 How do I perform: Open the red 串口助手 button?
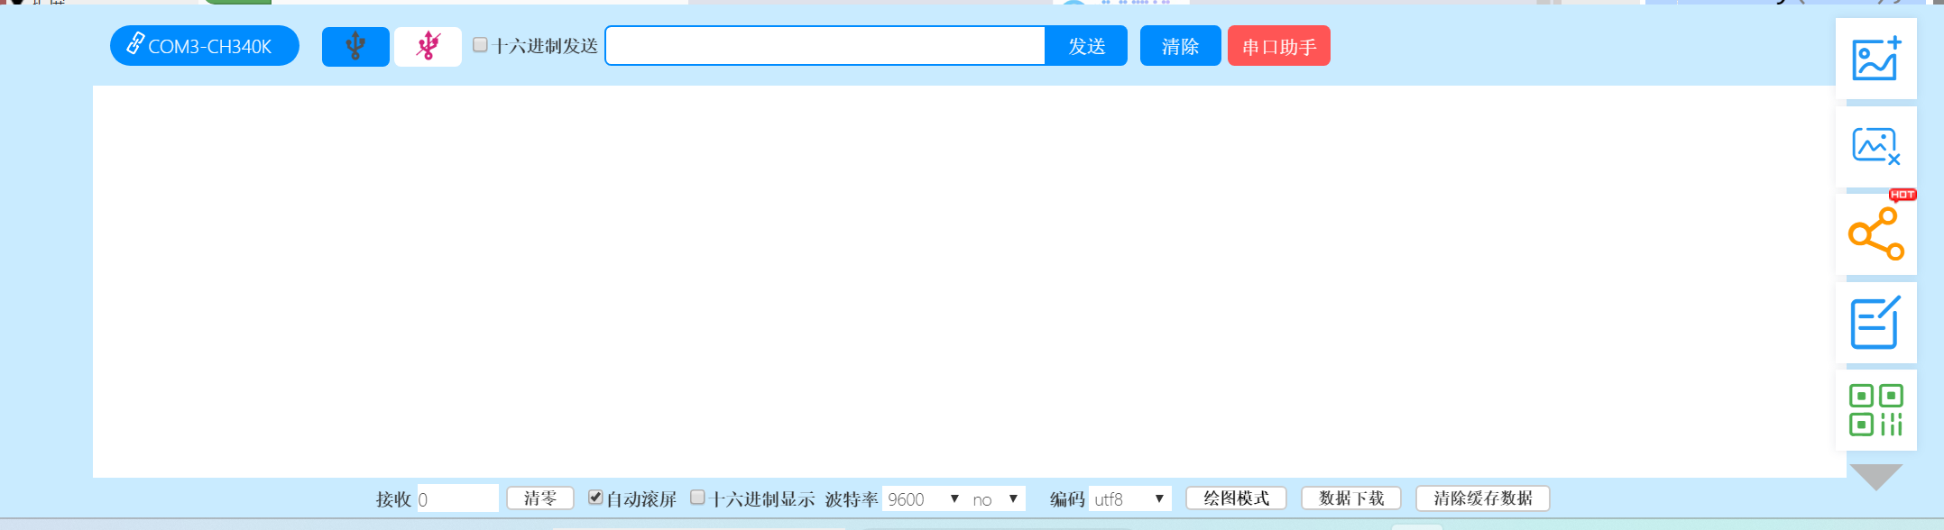click(1278, 46)
